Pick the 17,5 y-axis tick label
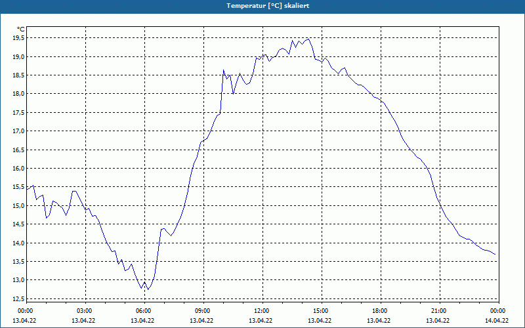525x328 pixels. tap(19, 113)
